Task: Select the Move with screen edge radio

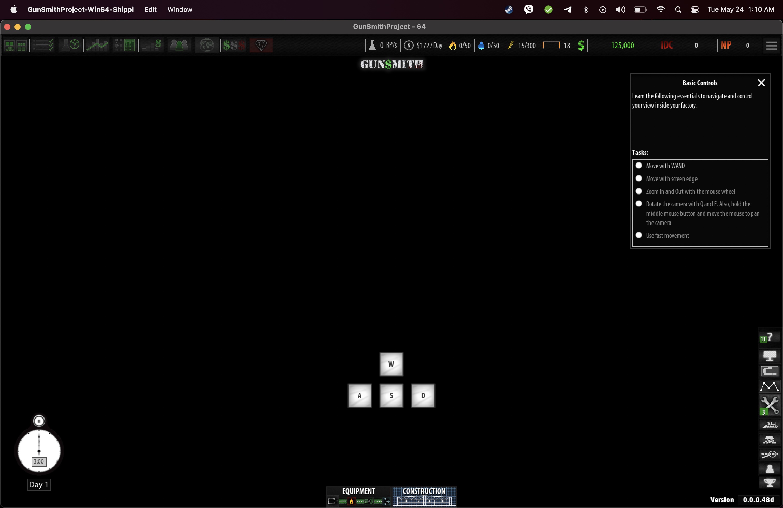Action: (x=639, y=178)
